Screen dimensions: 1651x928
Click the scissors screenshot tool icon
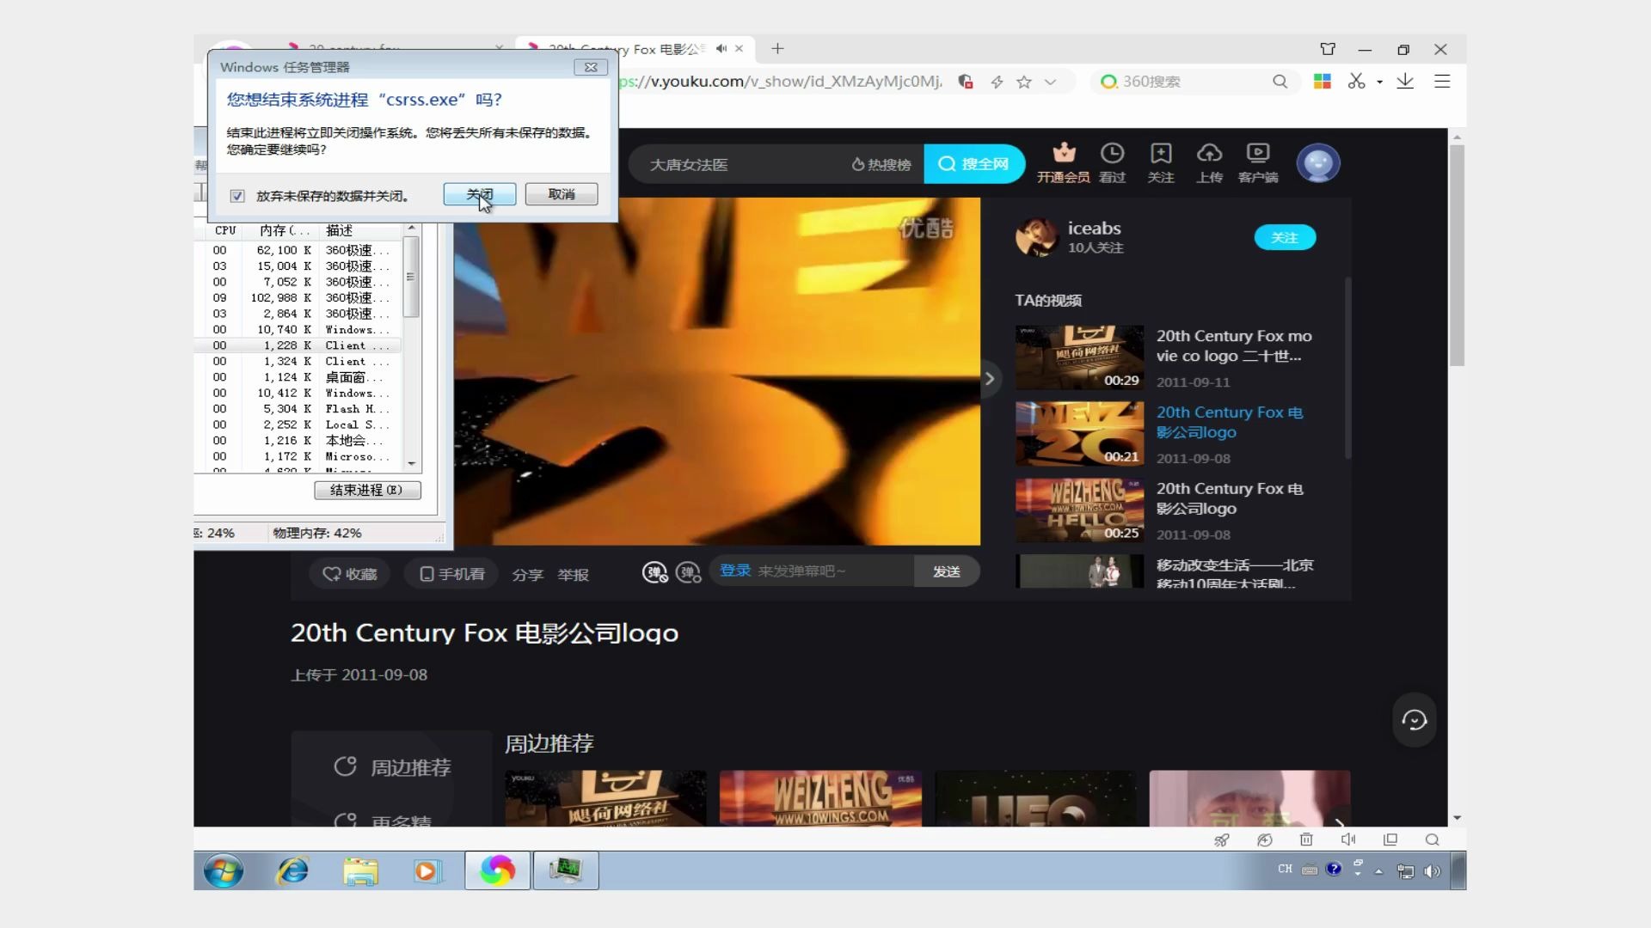(1357, 81)
